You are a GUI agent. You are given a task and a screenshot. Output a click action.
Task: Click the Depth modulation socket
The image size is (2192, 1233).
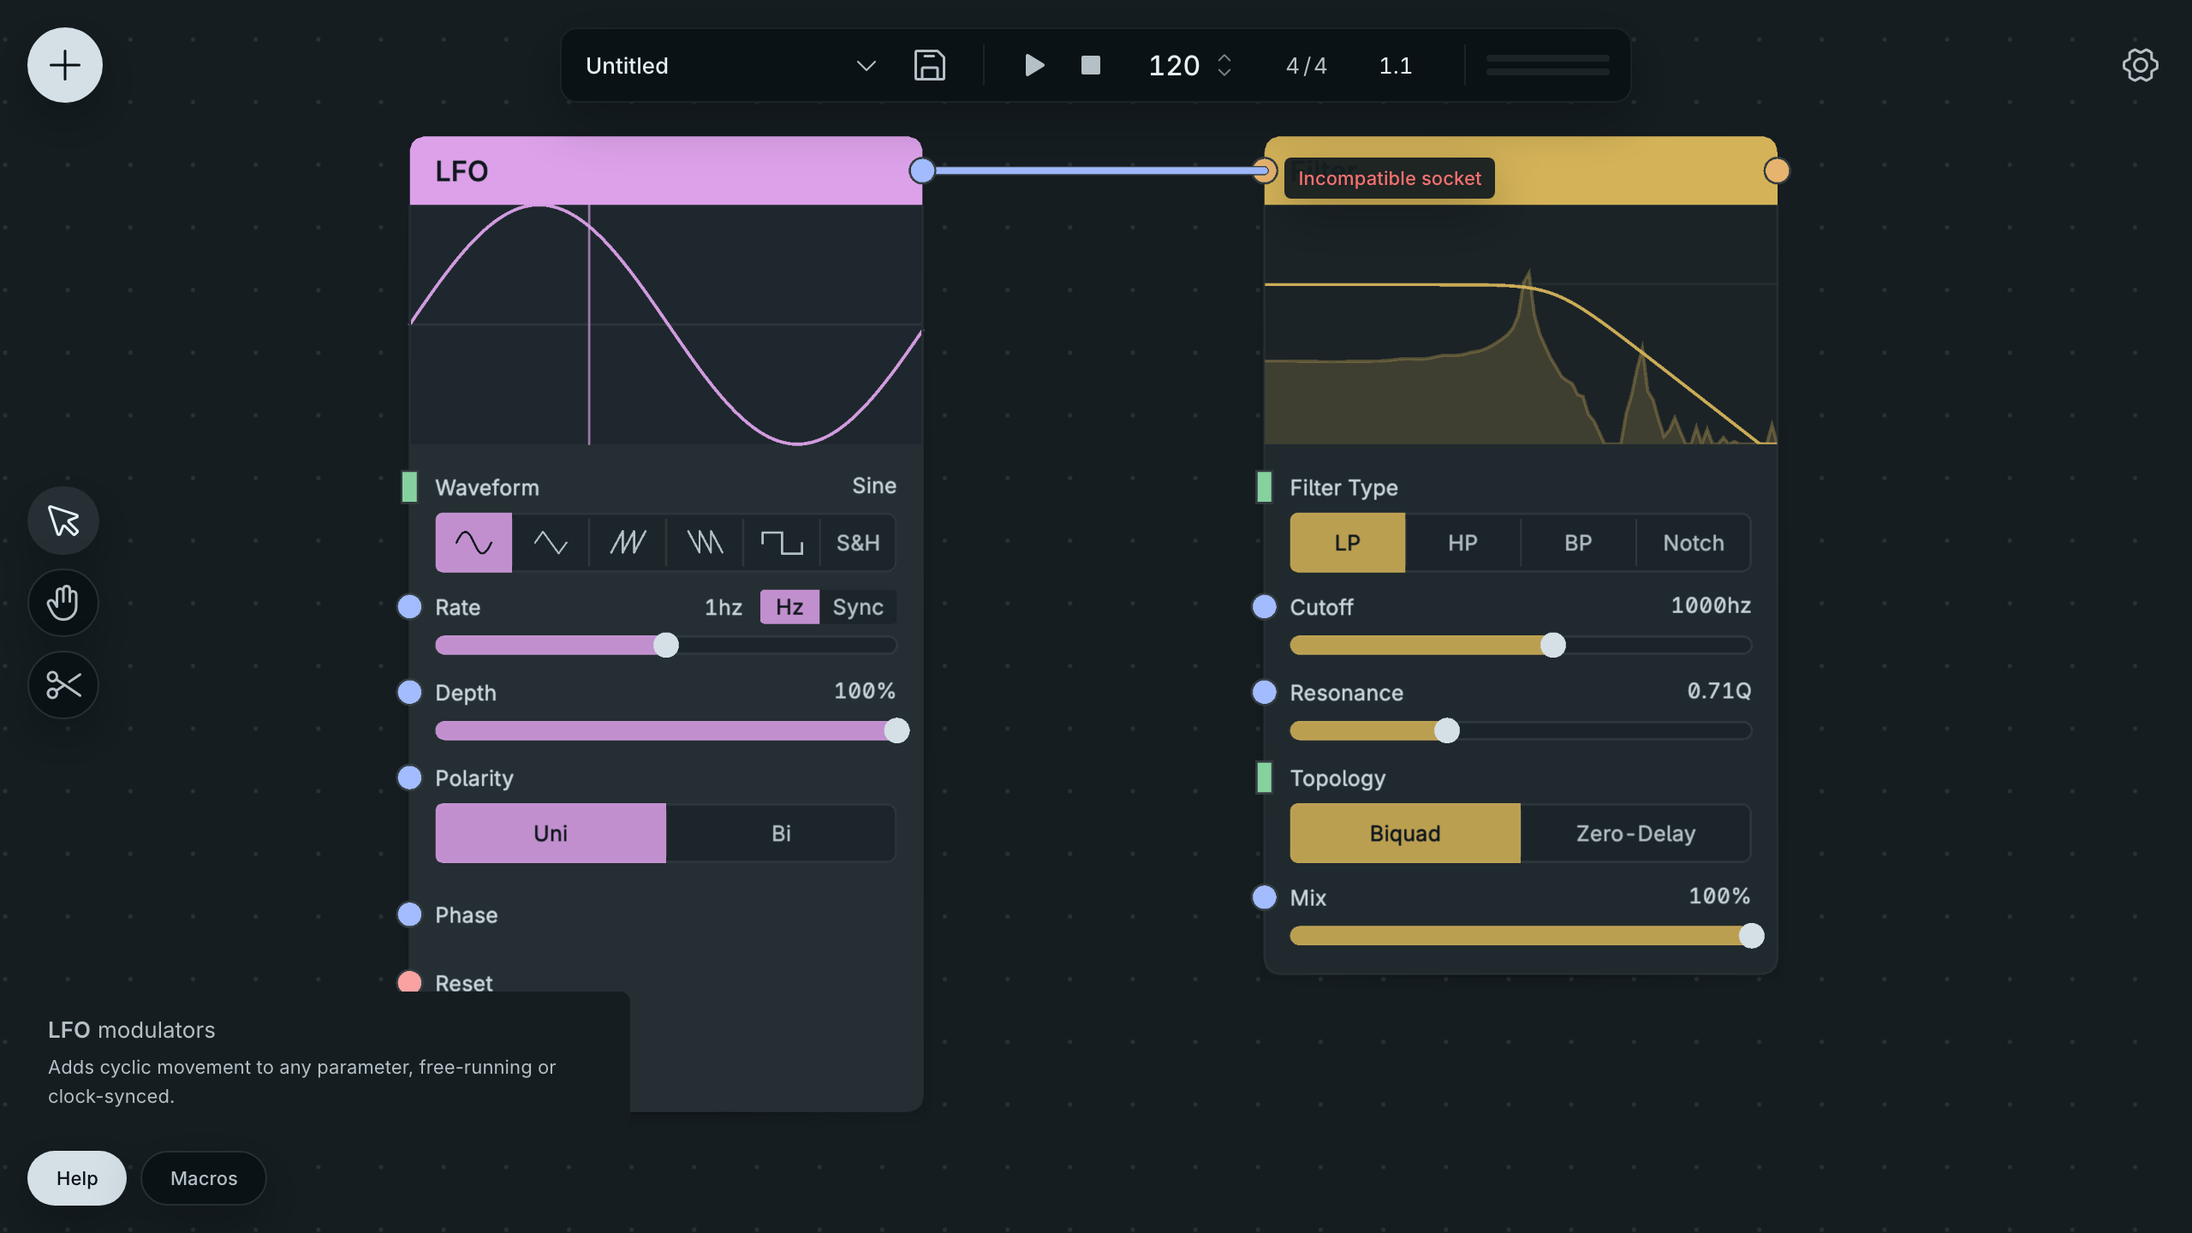click(x=409, y=692)
